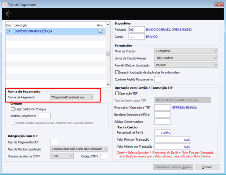This screenshot has height=175, width=226.
Task: Toggle Ativo checkbox for DEPÓSITO/TRANSFERÊNCIA
Action: coord(101,31)
